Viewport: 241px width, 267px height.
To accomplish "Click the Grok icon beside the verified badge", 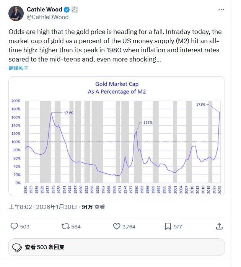I will (75, 10).
